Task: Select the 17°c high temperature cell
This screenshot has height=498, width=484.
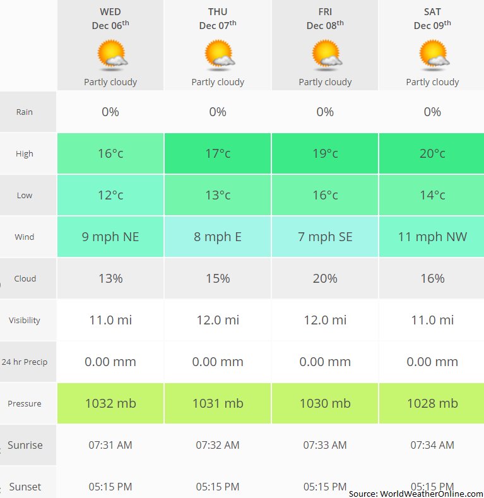Action: click(218, 153)
